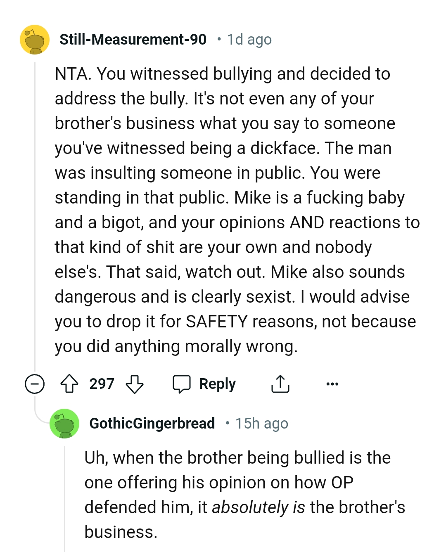
Task: Click the upvote arrow icon's share counterpart
Action: click(x=280, y=383)
